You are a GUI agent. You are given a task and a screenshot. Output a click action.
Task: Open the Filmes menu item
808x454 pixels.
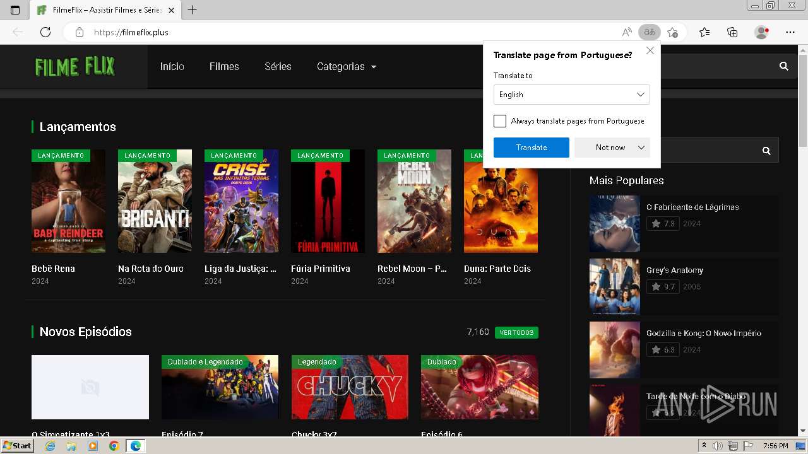tap(224, 66)
